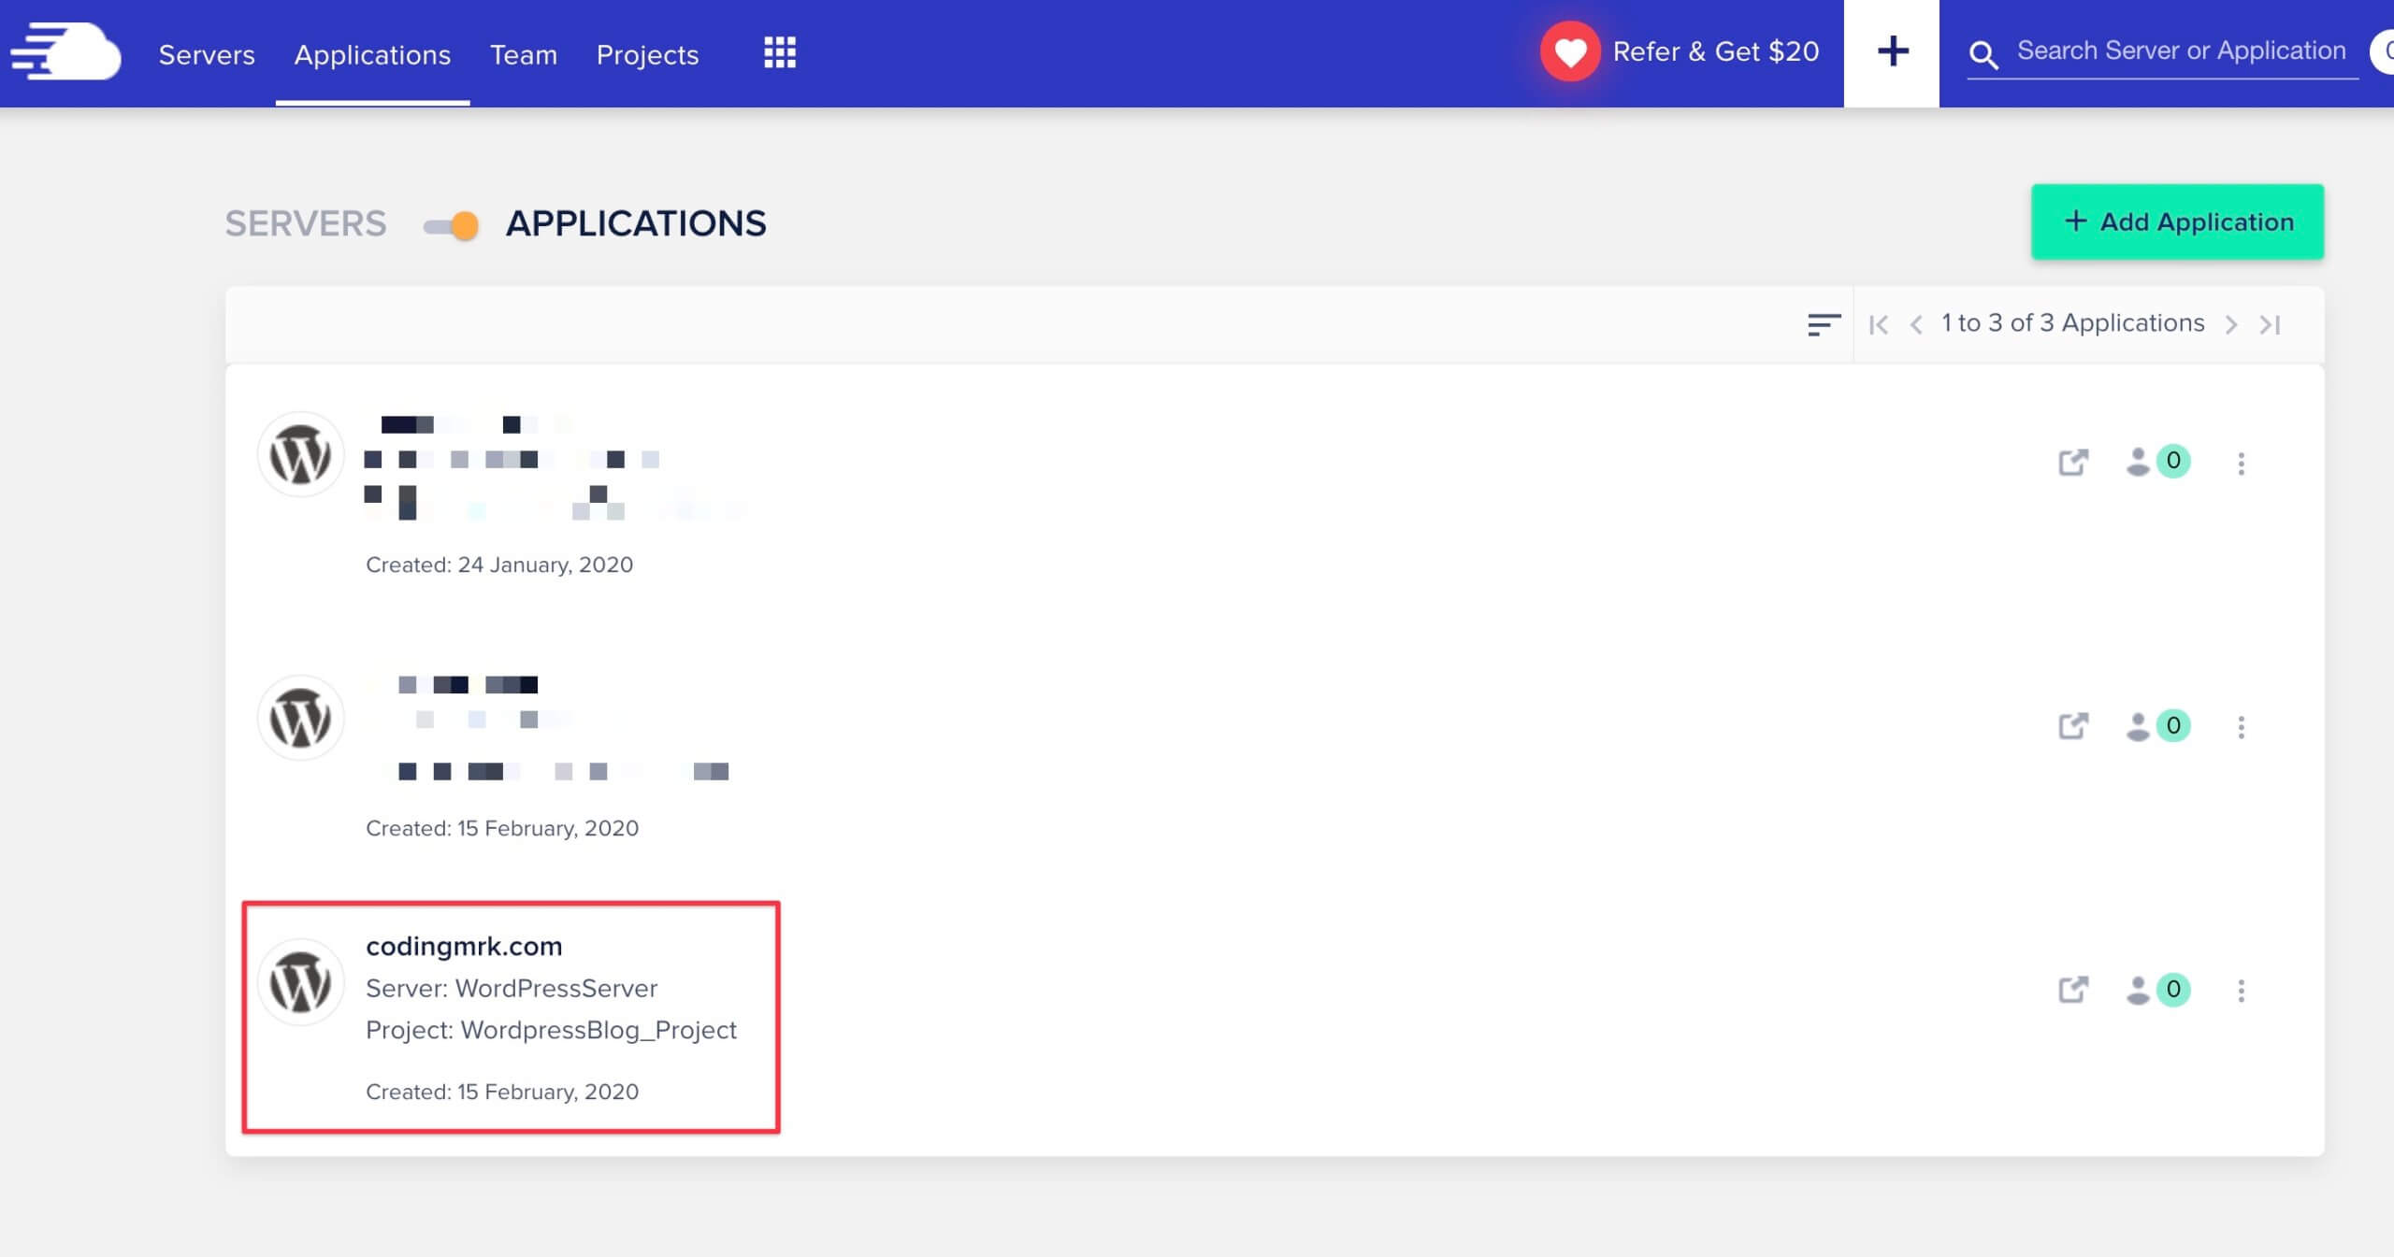Click the plus icon in top bar
The height and width of the screenshot is (1257, 2394).
pyautogui.click(x=1893, y=51)
